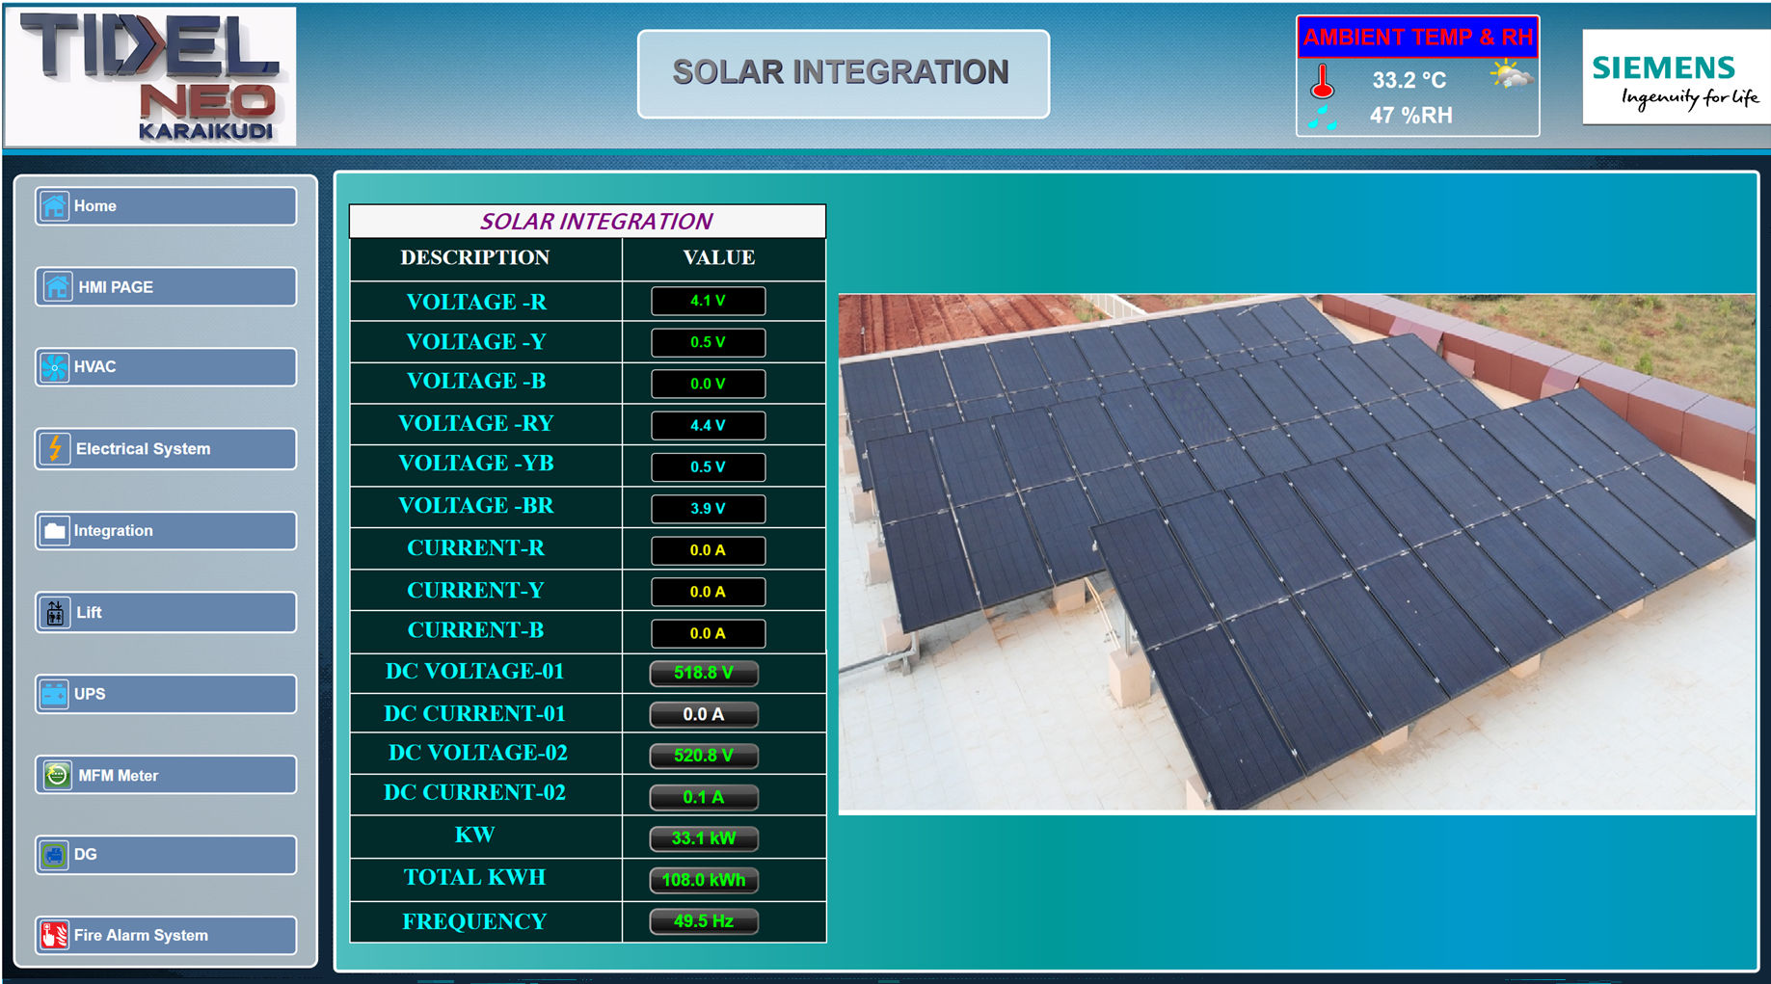The height and width of the screenshot is (984, 1771).
Task: Click the Electrical System lightning icon
Action: [x=55, y=449]
